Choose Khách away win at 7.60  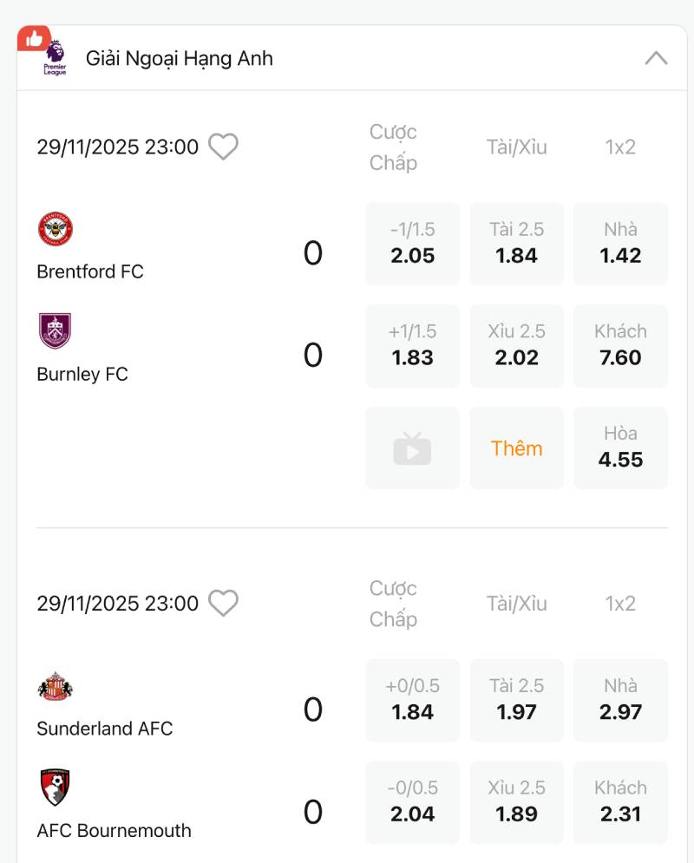coord(620,345)
